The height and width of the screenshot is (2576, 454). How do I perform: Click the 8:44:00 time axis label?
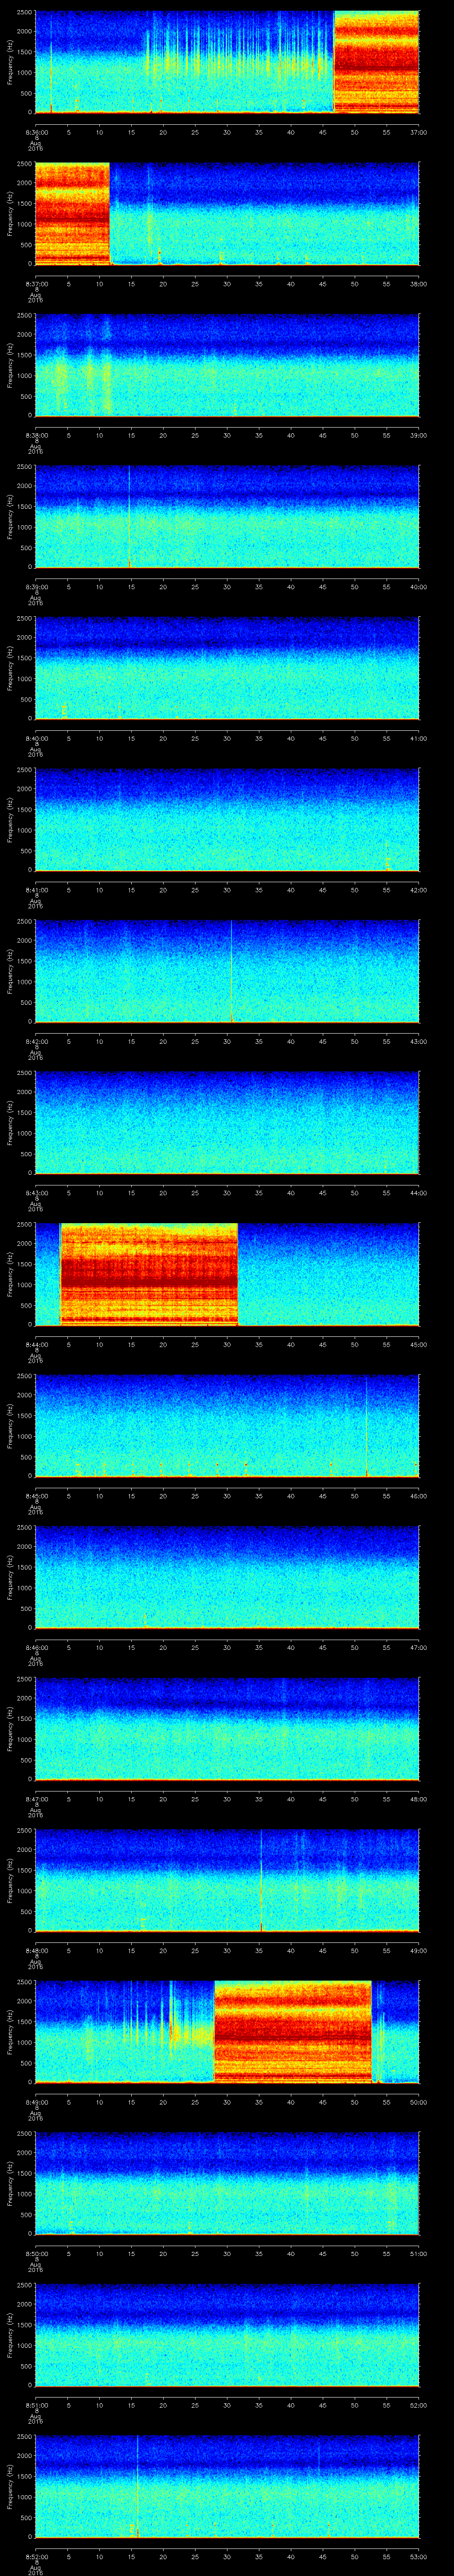36,1344
